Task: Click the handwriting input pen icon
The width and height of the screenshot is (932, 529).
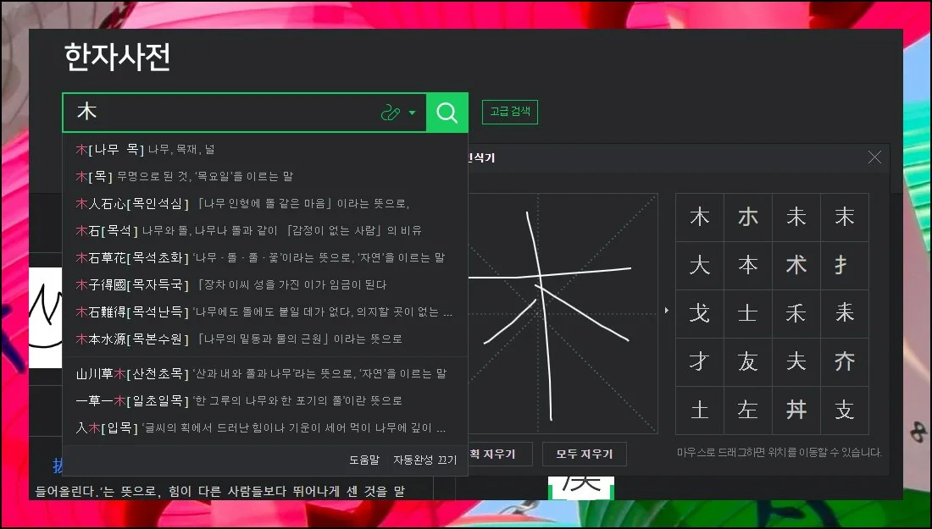Action: [x=390, y=113]
